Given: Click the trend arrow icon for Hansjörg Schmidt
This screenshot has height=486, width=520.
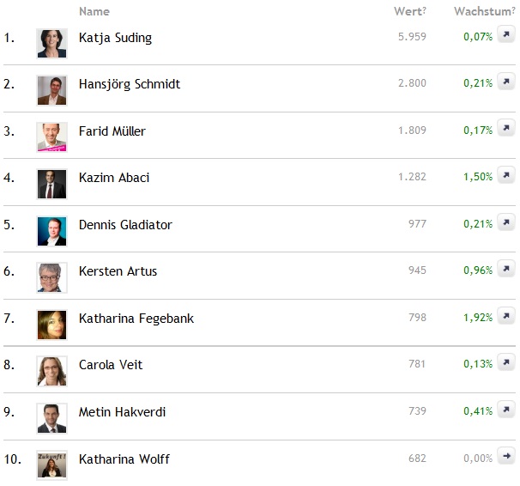Looking at the screenshot, I should click(506, 82).
